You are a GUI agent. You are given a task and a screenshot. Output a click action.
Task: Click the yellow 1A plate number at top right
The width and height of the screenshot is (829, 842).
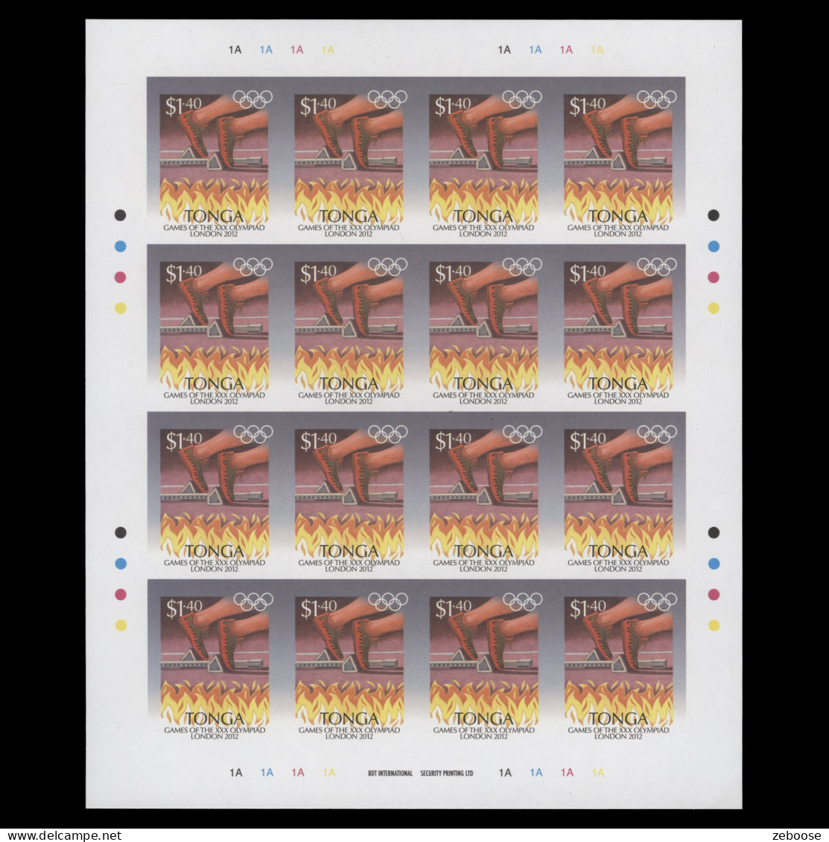tap(597, 50)
